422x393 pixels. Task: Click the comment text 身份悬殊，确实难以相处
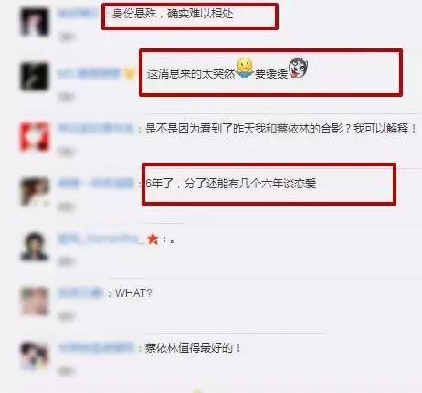click(x=173, y=14)
